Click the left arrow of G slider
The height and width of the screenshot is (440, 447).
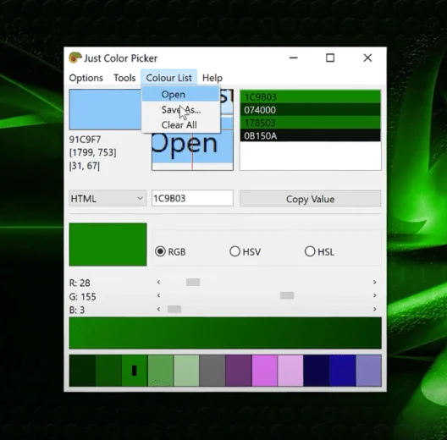coord(159,295)
